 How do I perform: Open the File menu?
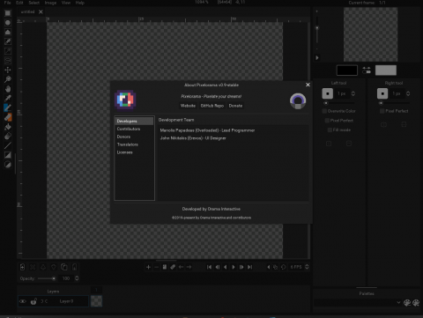click(7, 3)
